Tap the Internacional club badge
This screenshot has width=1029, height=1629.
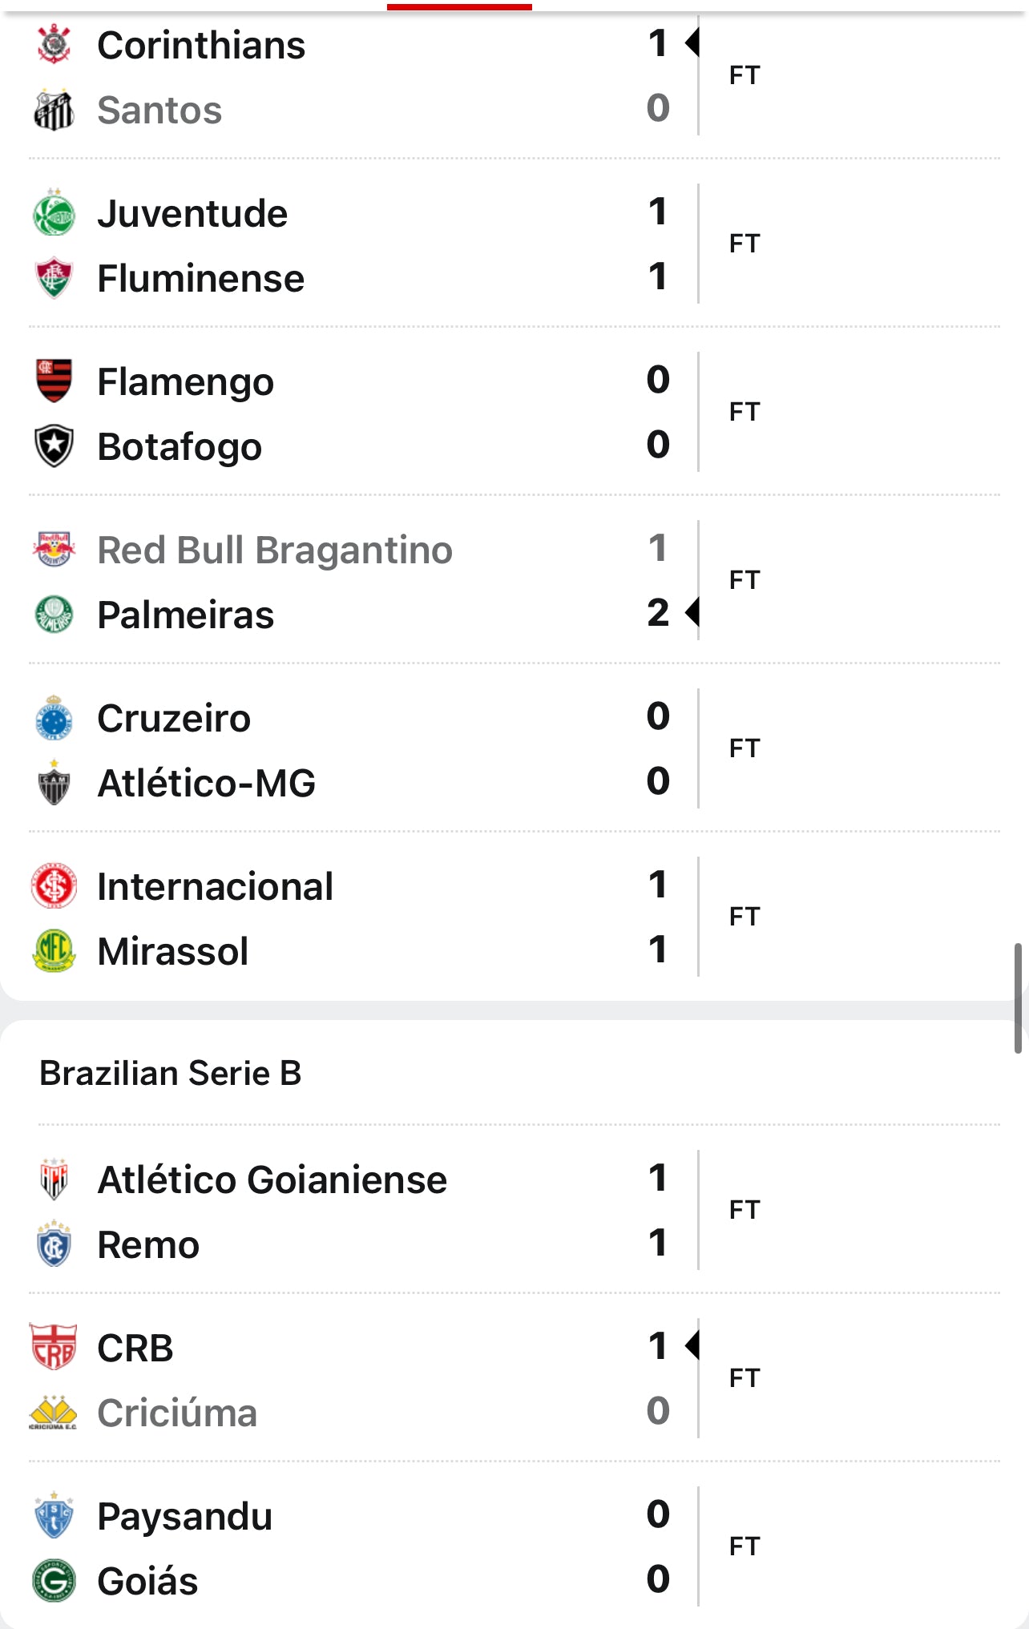point(54,886)
